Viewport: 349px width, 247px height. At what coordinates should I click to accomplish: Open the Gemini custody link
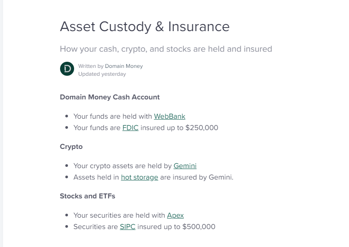tap(185, 166)
